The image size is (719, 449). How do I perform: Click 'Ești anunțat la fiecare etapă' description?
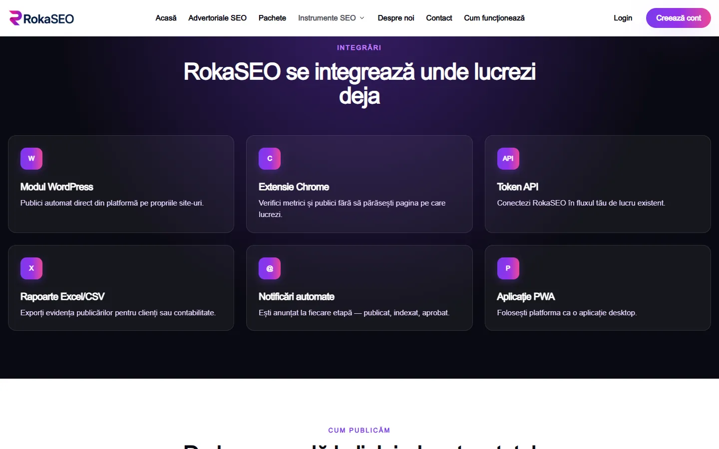coord(354,313)
